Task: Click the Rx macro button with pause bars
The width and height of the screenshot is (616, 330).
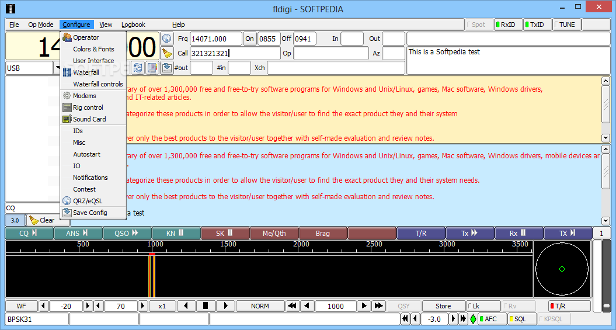Action: point(519,234)
